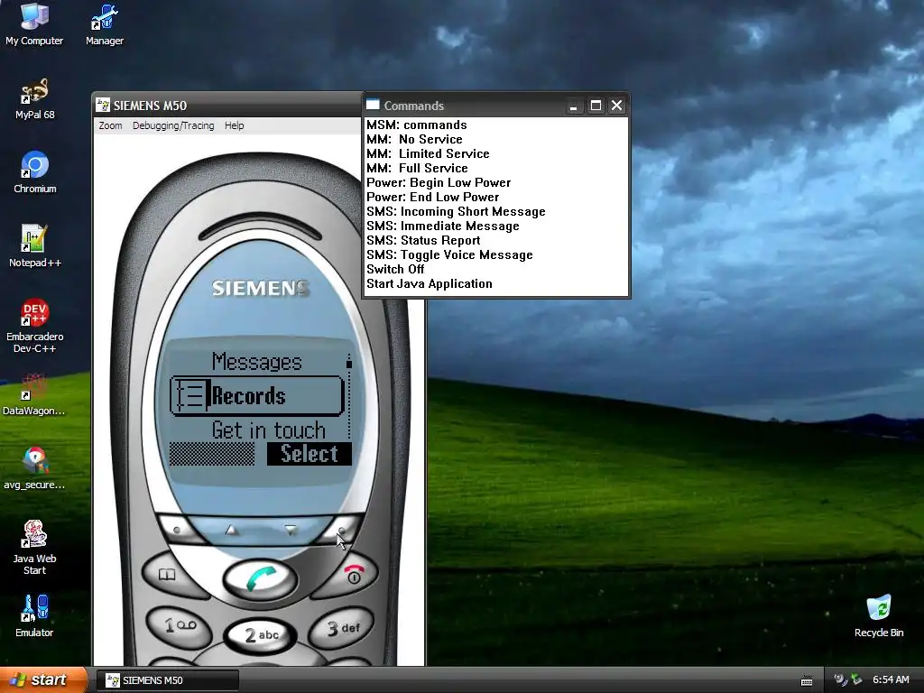Select MM: Limited Service command
The width and height of the screenshot is (924, 693).
pos(428,153)
